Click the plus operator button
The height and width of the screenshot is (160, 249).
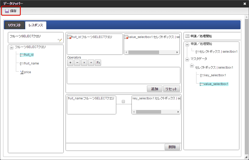[70, 63]
